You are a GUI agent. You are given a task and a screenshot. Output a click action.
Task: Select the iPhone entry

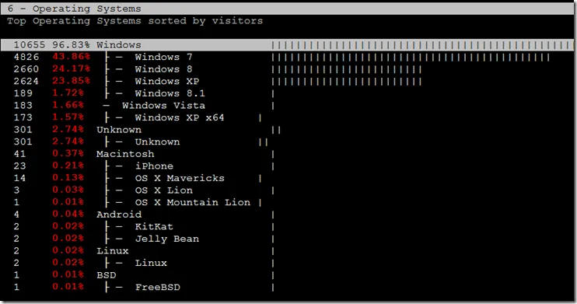[154, 166]
